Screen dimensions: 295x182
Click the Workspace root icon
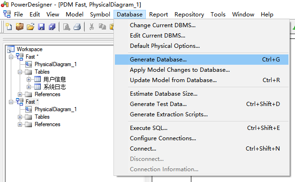pos(11,49)
